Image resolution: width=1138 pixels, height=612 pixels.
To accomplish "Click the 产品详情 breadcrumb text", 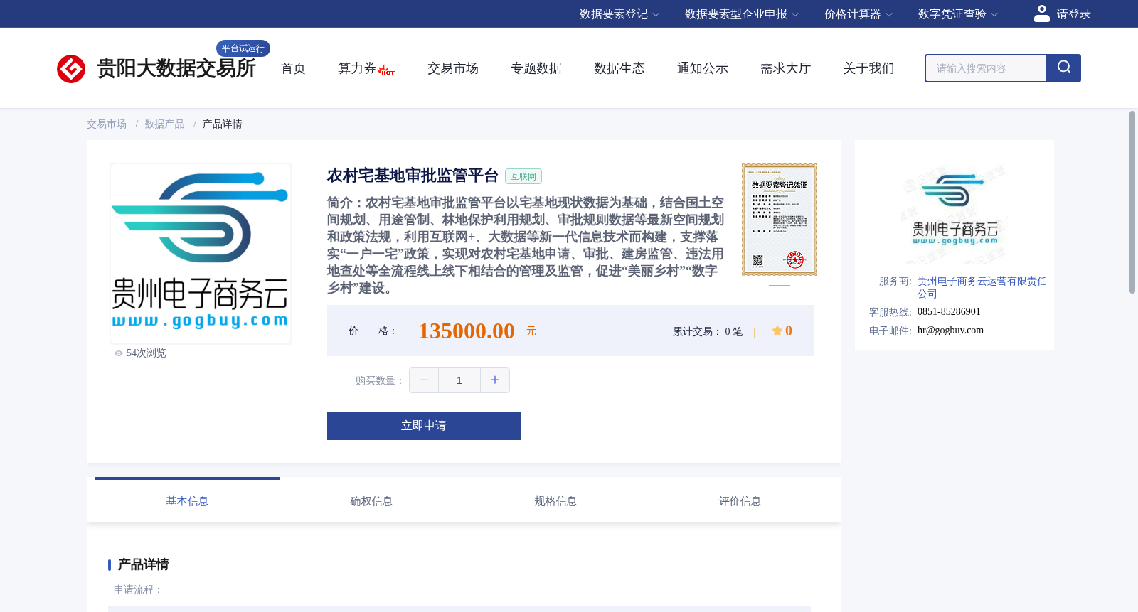I will 222,124.
